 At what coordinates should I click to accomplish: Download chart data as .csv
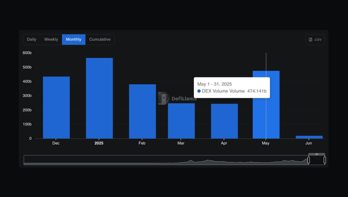pos(315,39)
